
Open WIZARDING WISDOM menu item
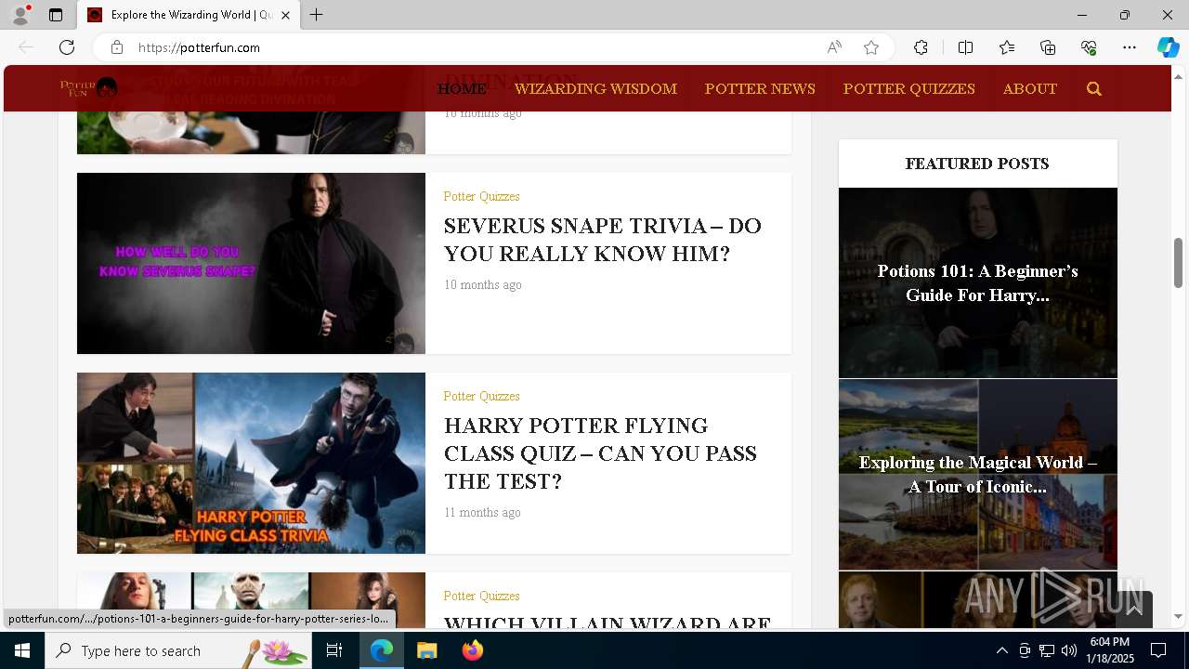(595, 89)
